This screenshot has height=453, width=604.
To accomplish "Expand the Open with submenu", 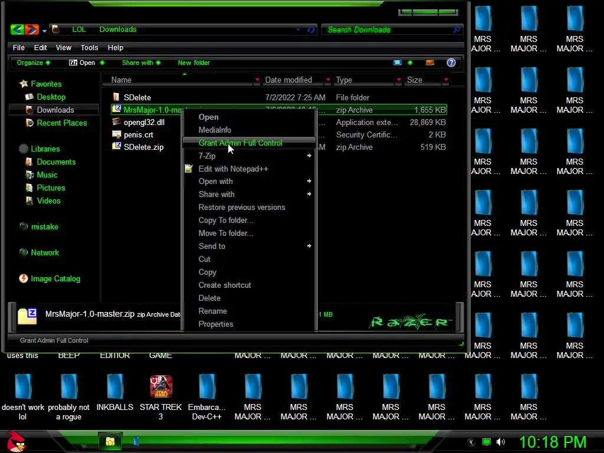I will (x=249, y=181).
